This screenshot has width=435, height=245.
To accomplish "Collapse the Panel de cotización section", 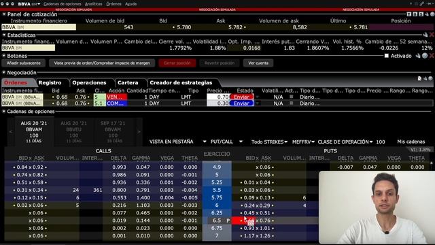I will 4,14.
